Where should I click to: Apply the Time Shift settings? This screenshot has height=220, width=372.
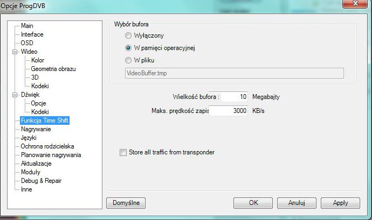[x=340, y=203]
